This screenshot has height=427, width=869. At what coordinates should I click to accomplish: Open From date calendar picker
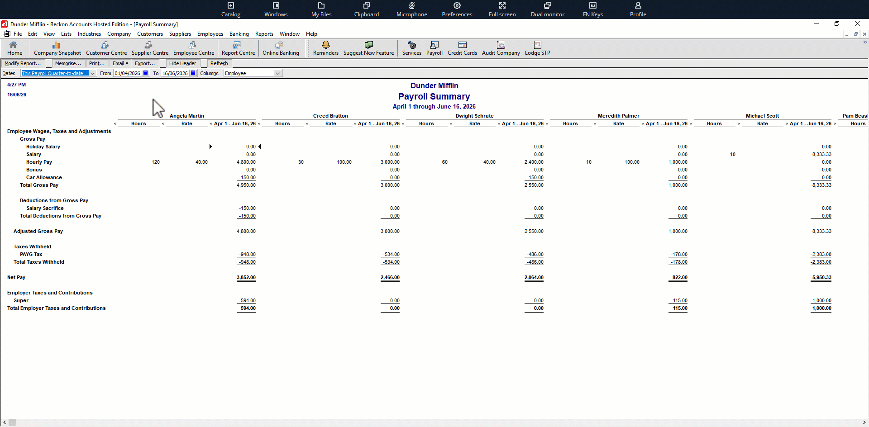click(x=146, y=73)
